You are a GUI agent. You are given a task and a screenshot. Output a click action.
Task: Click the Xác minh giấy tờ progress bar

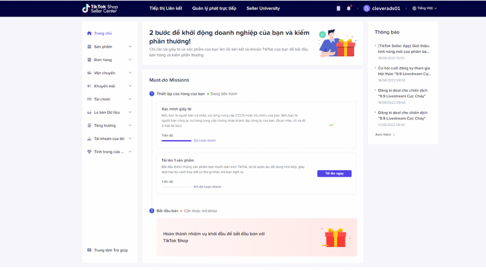click(176, 141)
